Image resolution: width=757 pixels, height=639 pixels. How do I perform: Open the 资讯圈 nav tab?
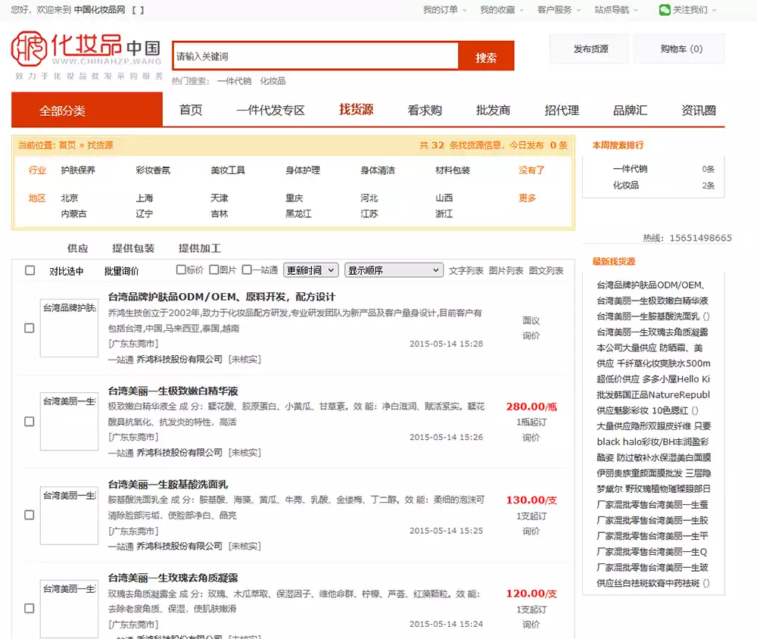click(699, 110)
